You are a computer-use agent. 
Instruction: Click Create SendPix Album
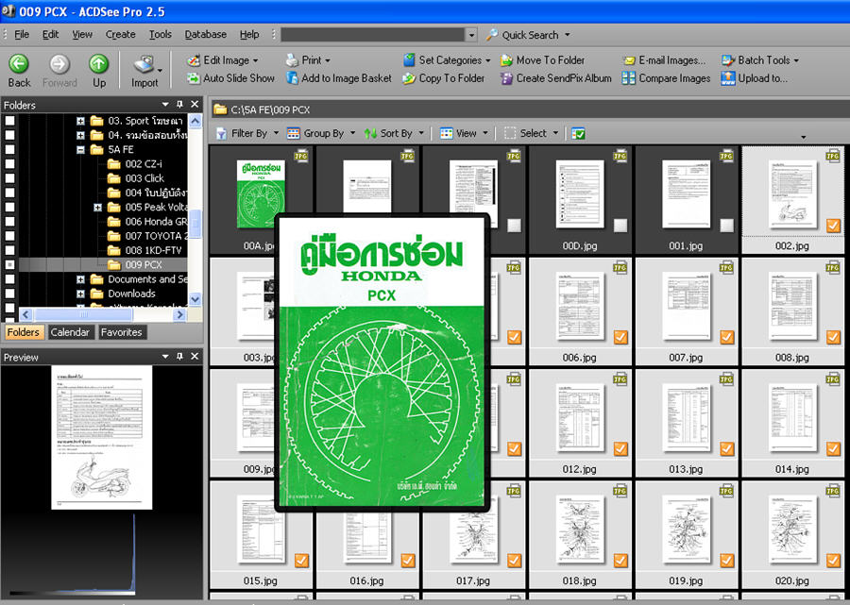556,78
